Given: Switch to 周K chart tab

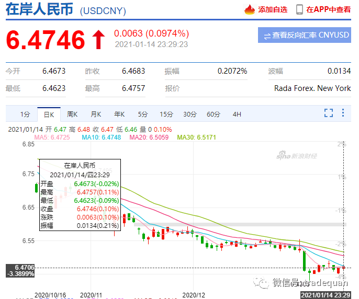Looking at the screenshot, I should coord(72,114).
